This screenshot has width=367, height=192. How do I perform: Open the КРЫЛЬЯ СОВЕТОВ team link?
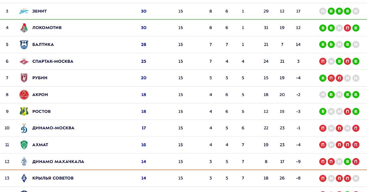coord(53,178)
